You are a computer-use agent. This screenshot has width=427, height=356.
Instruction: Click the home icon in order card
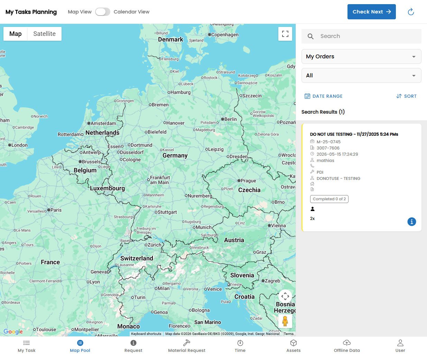click(312, 184)
